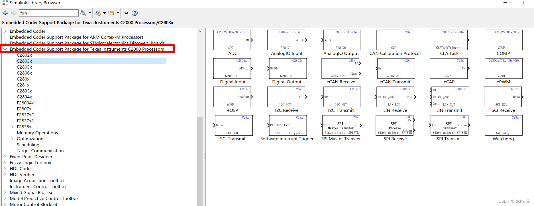This screenshot has width=534, height=206.
Task: Expand the Fixed-Point Designer node
Action: [5, 156]
